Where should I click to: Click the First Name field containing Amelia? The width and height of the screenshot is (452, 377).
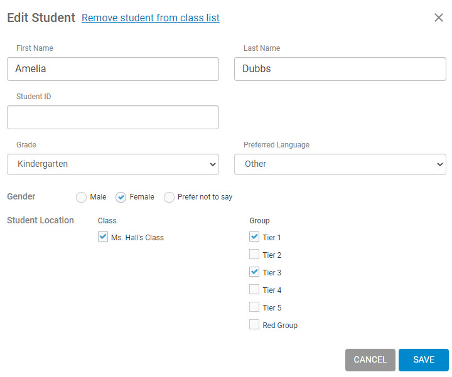click(x=113, y=69)
